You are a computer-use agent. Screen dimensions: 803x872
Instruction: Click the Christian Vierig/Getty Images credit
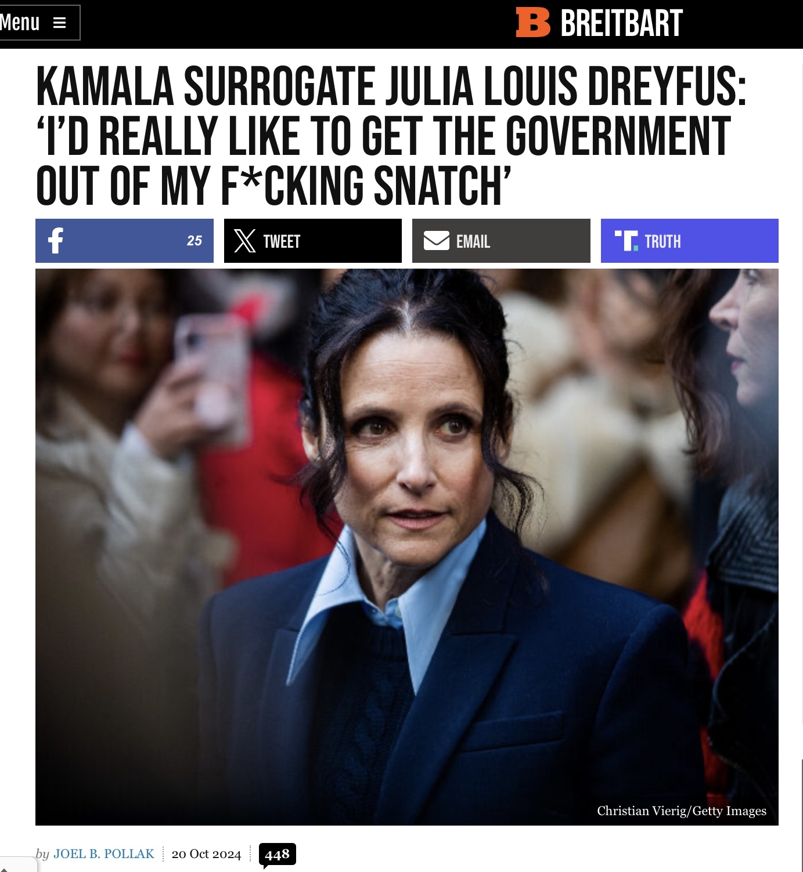(x=682, y=811)
